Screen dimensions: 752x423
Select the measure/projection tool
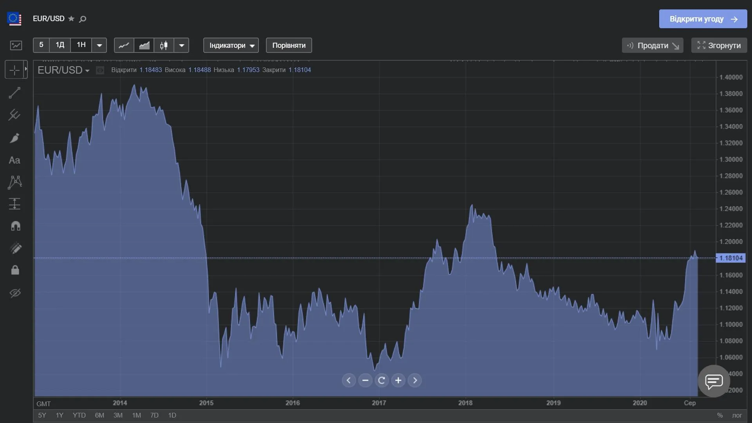point(14,204)
